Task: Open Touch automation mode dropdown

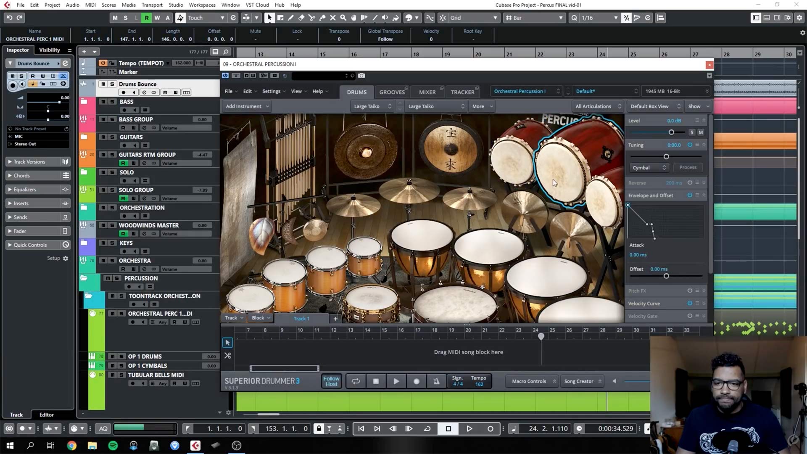Action: (x=206, y=18)
